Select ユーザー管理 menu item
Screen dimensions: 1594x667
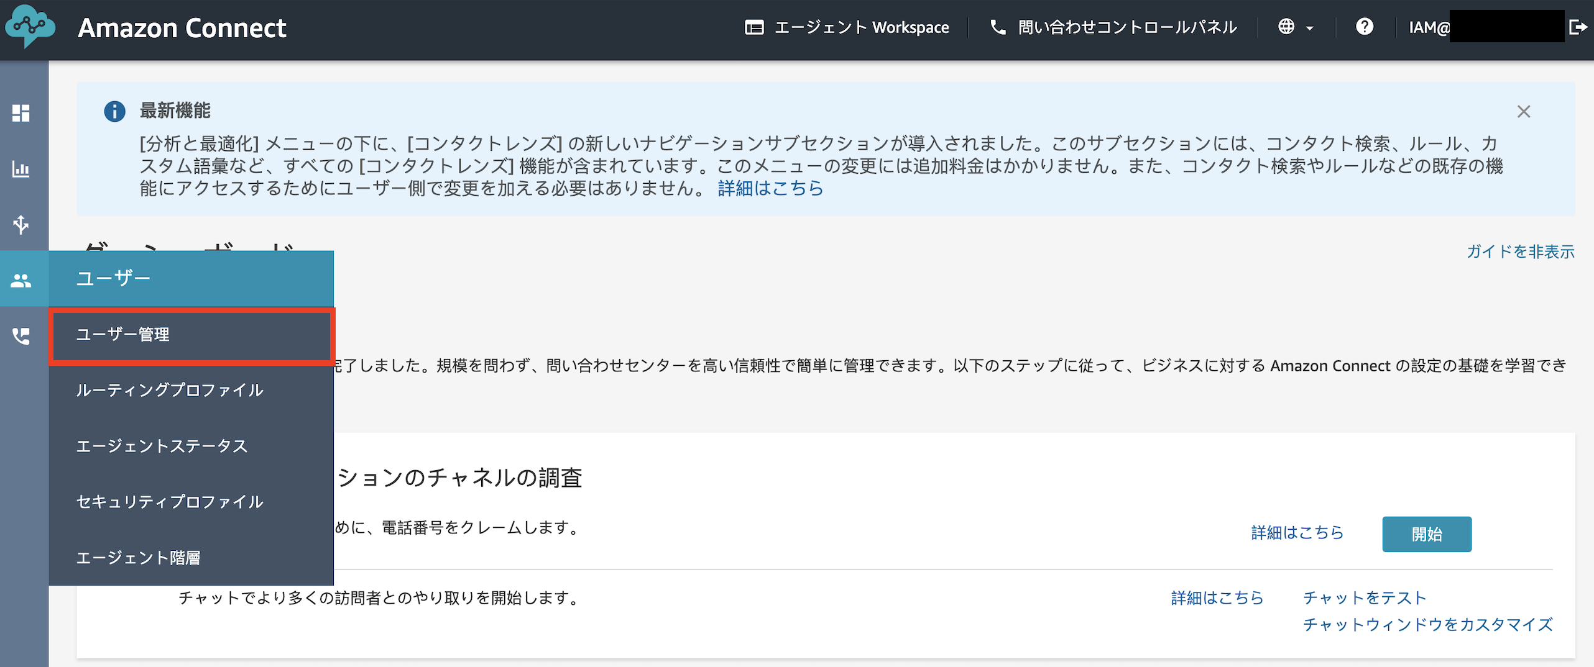coord(191,335)
